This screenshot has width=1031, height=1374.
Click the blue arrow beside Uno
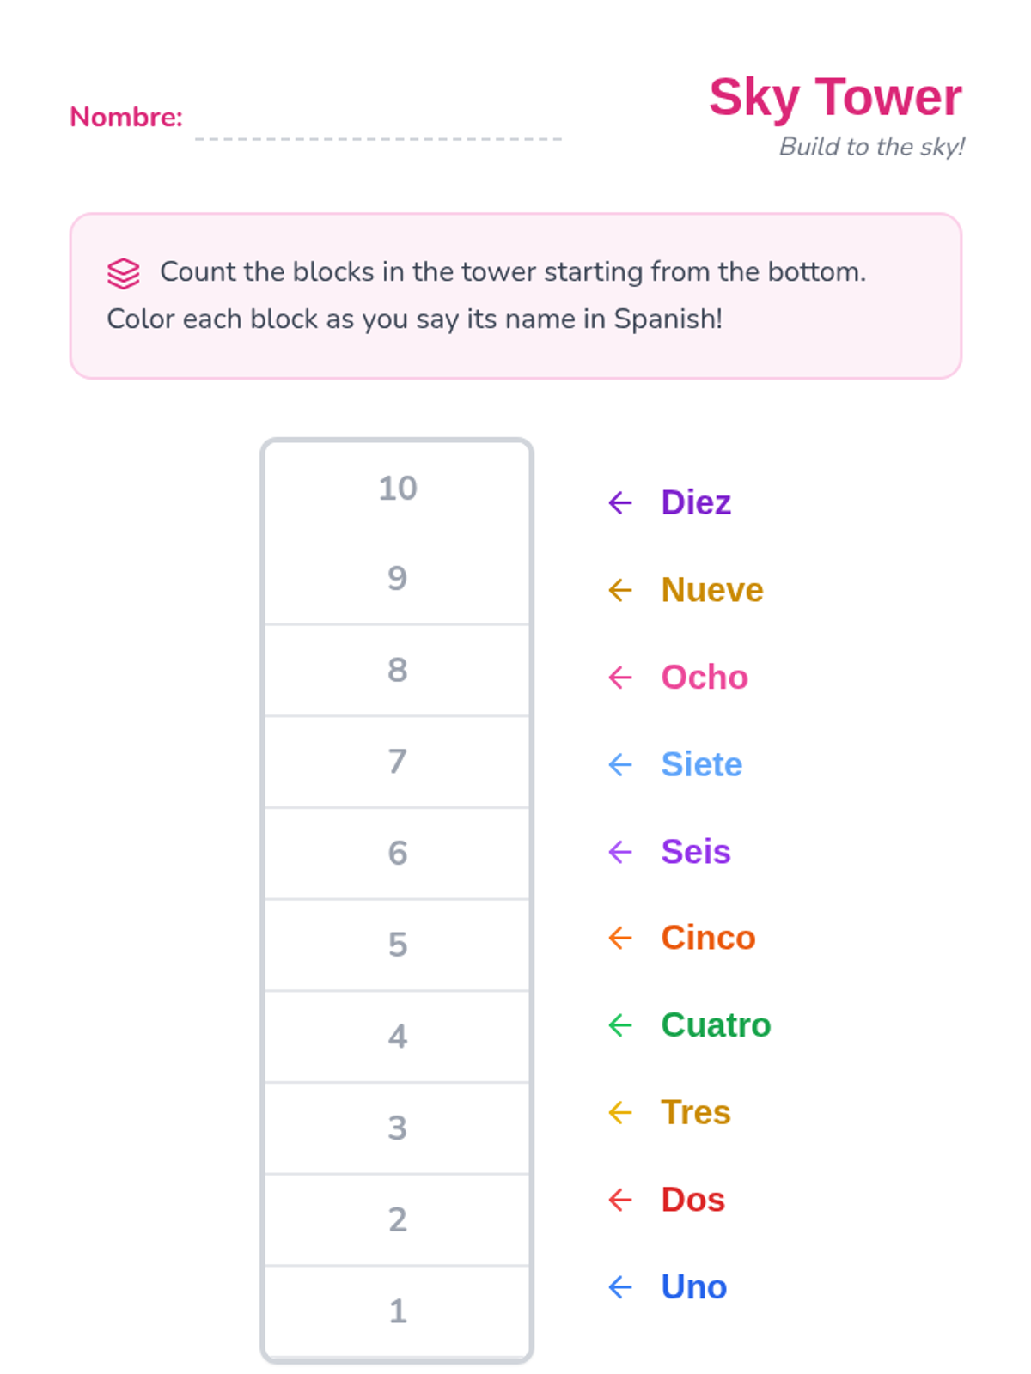pyautogui.click(x=619, y=1286)
